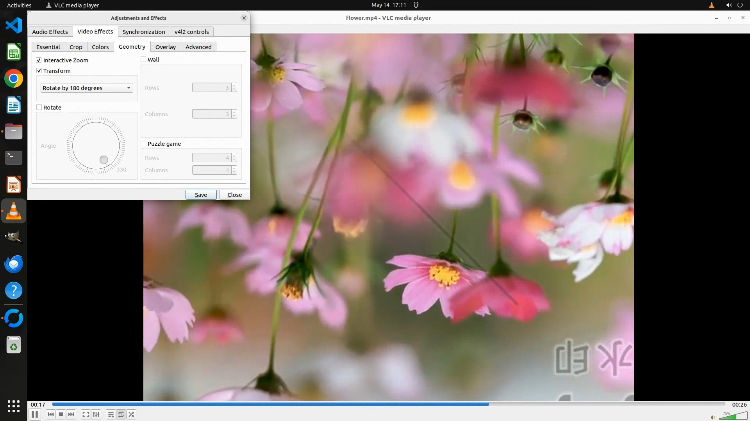The image size is (750, 421).
Task: Mute audio via speaker icon
Action: (712, 417)
